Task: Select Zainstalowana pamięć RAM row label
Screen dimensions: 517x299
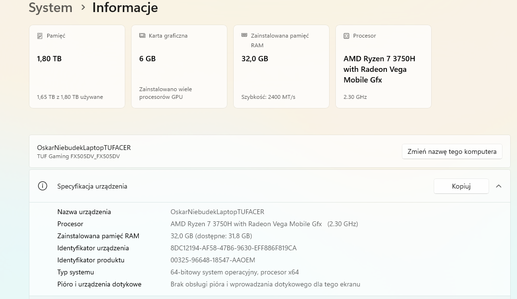Action: pyautogui.click(x=98, y=236)
